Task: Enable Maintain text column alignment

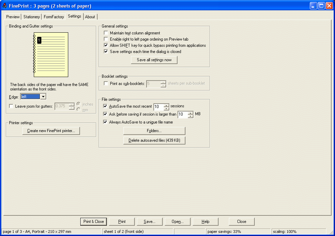Action: 106,33
